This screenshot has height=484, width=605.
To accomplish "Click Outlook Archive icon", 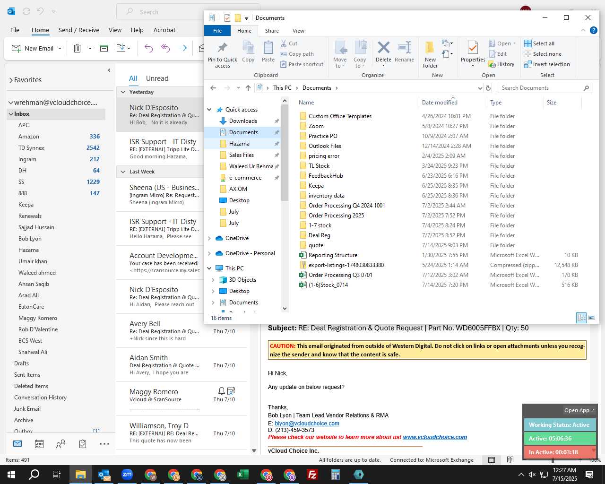I will 104,48.
